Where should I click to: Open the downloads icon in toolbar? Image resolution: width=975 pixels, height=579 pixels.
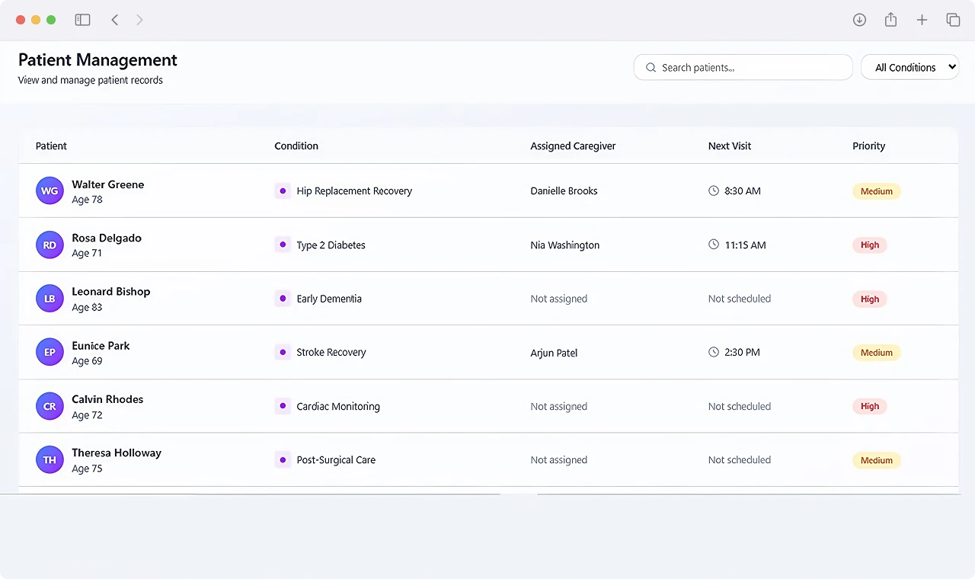pyautogui.click(x=859, y=20)
